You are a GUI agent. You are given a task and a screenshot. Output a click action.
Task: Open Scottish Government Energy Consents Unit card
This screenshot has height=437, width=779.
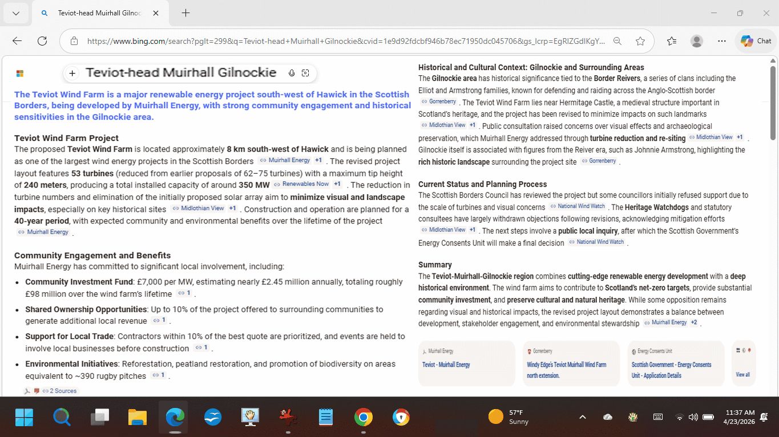pos(675,364)
